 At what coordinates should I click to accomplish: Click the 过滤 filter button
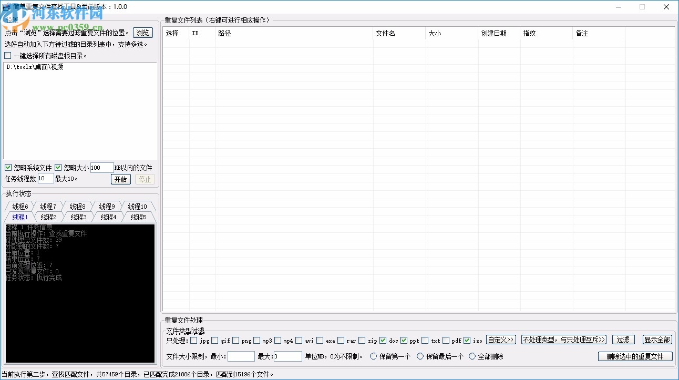point(623,340)
